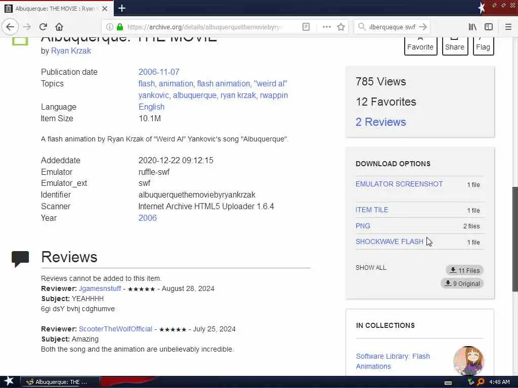Go back with the browser back arrow
The height and width of the screenshot is (388, 518).
click(10, 27)
